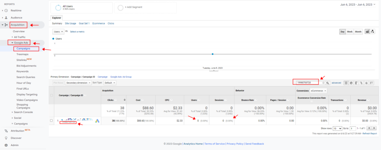Image resolution: width=381 pixels, height=150 pixels.
Task: Click the search magnifier button beside filter box
Action: click(x=328, y=83)
